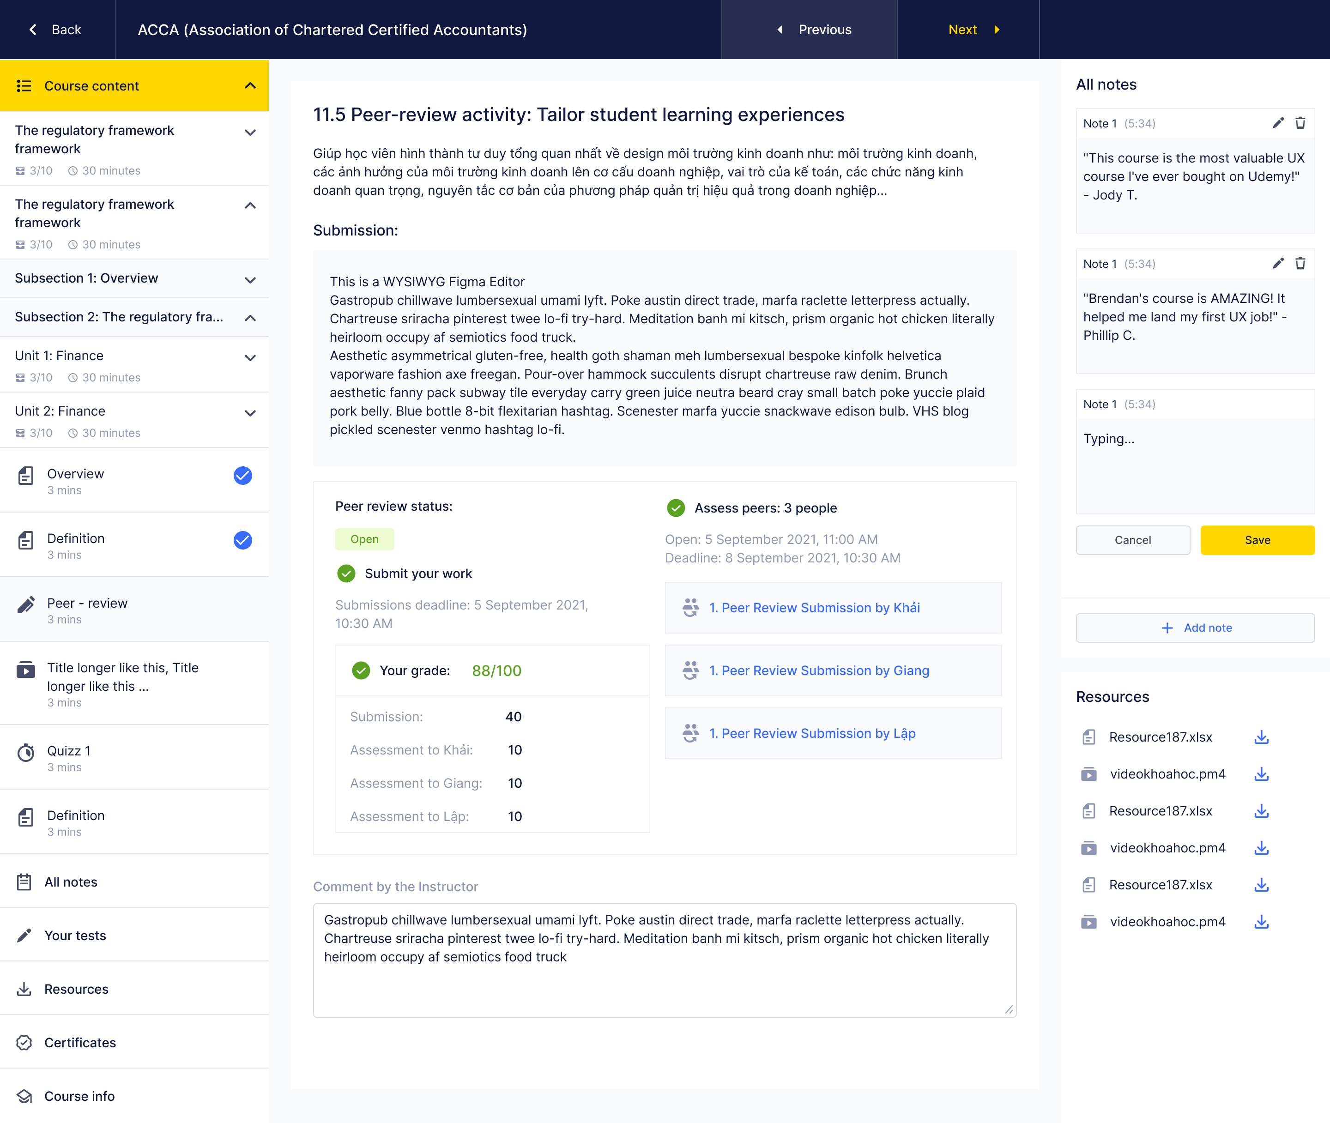Click the Course content list icon
This screenshot has height=1123, width=1330.
click(24, 86)
